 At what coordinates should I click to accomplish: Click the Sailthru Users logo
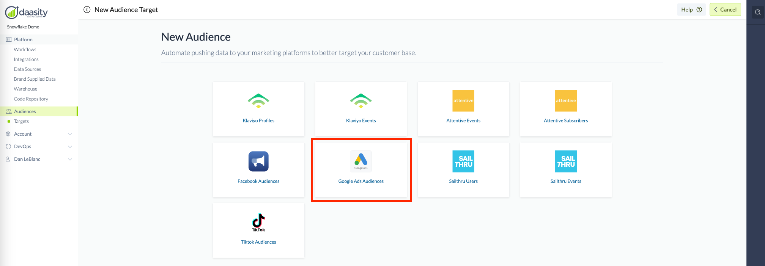tap(463, 161)
